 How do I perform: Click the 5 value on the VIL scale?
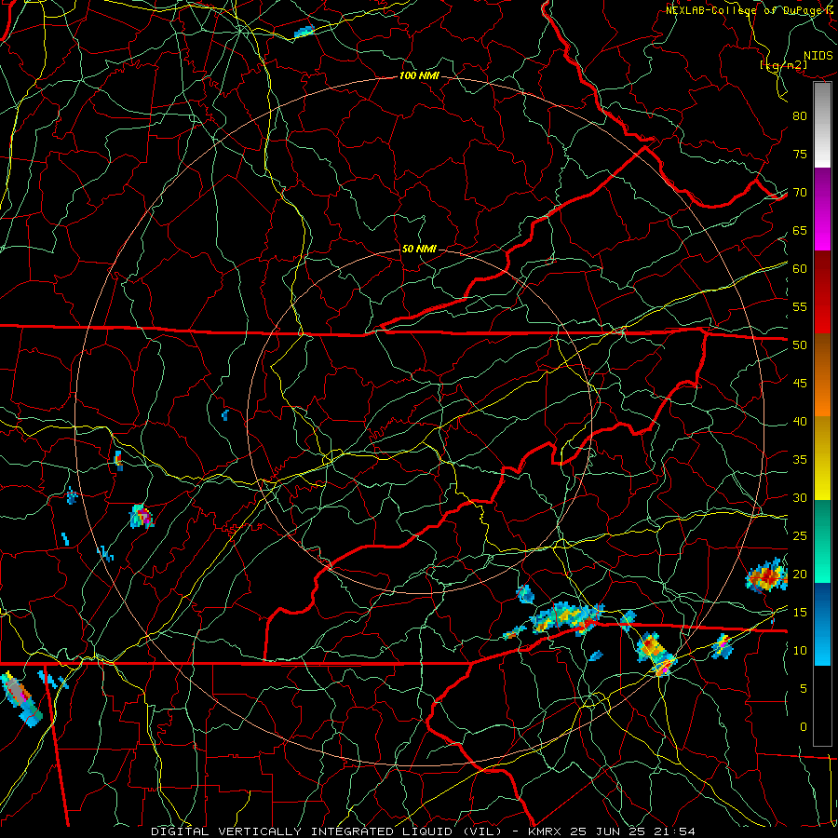(804, 689)
